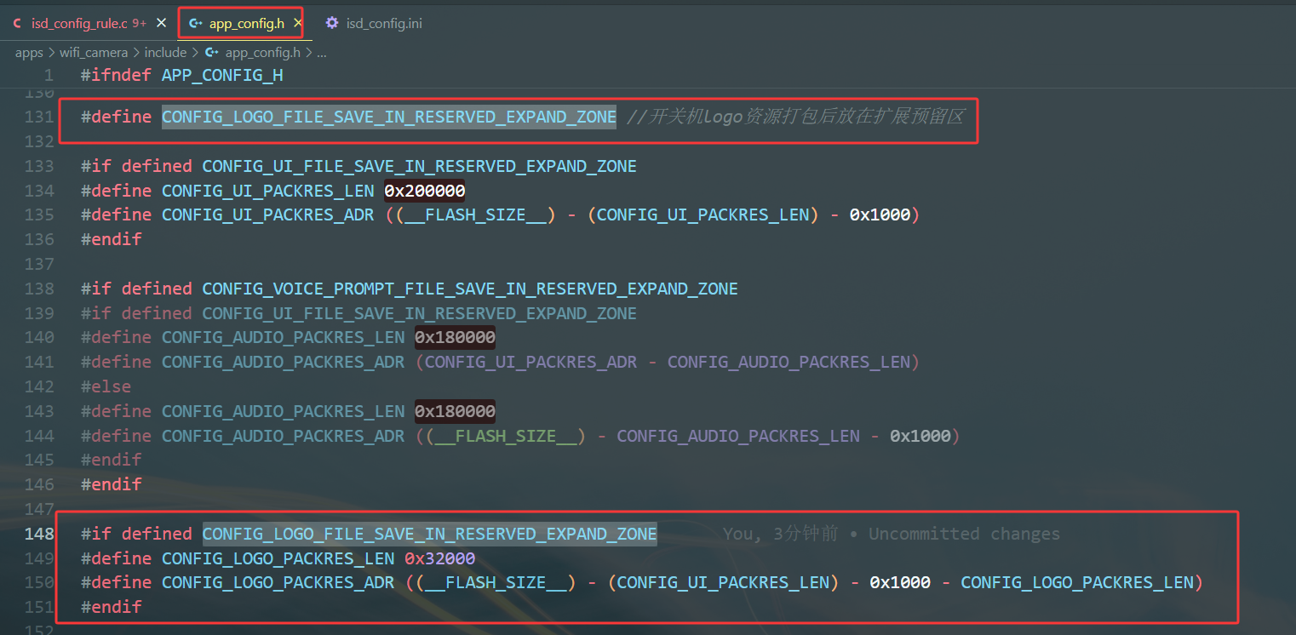
Task: Open the isd_config.ini tab
Action: point(374,23)
